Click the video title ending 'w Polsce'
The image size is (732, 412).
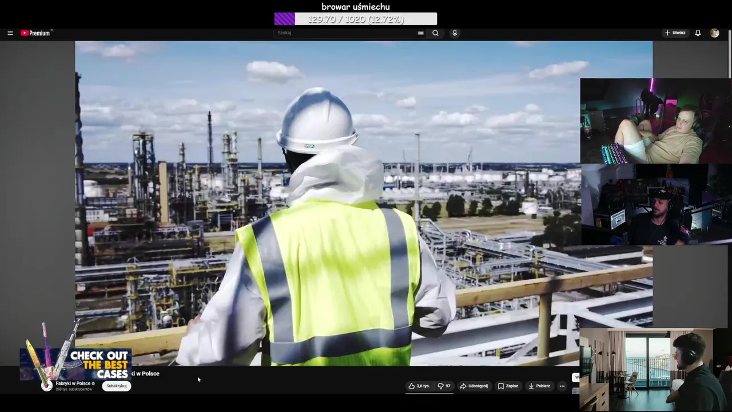[146, 374]
